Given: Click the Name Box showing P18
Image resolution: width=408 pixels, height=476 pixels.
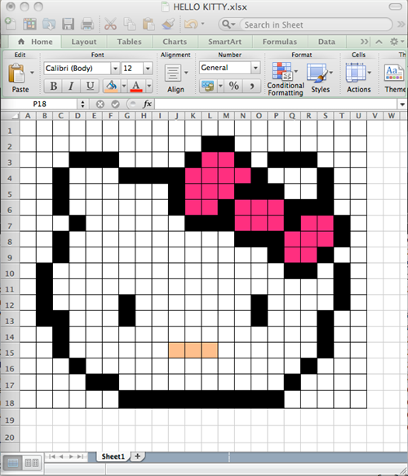Looking at the screenshot, I should [x=39, y=105].
